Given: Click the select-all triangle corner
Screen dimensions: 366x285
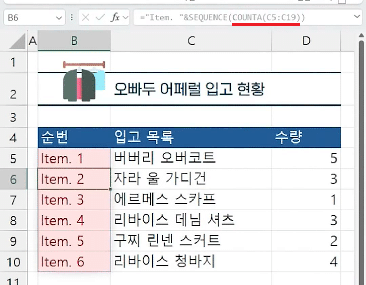Looking at the screenshot, I should (x=17, y=41).
